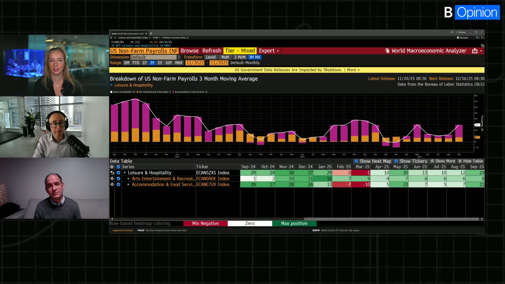The width and height of the screenshot is (505, 284).
Task: Uncheck the Arts Entertainment & Recreation series checkbox
Action: click(x=118, y=179)
